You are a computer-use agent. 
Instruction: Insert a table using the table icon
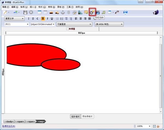39,12
